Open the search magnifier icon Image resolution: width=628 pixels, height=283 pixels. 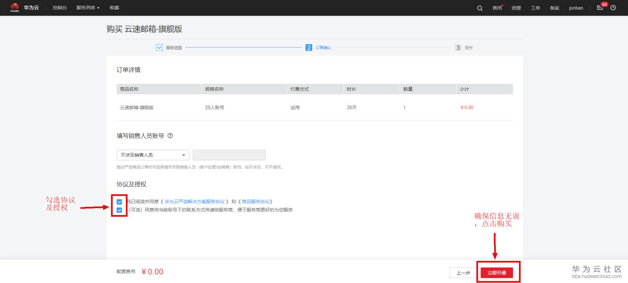point(480,8)
